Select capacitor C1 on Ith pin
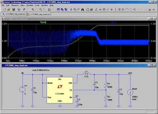The height and width of the screenshot is (114, 158). coord(77,101)
